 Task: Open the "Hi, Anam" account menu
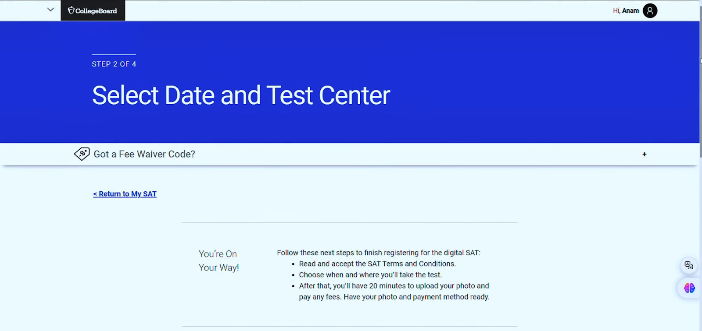point(626,11)
